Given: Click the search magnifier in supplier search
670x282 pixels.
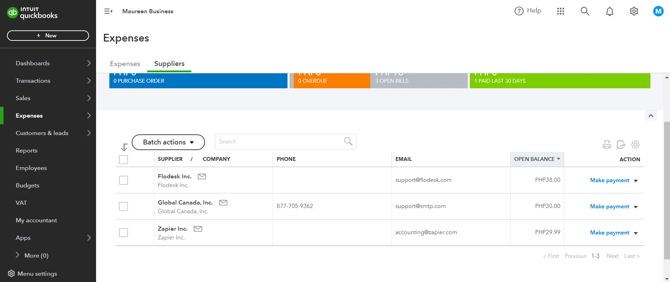Looking at the screenshot, I should point(348,141).
